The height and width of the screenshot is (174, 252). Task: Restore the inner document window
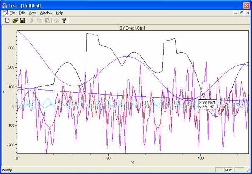point(241,13)
